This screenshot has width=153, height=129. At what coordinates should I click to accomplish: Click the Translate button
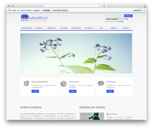point(47,10)
